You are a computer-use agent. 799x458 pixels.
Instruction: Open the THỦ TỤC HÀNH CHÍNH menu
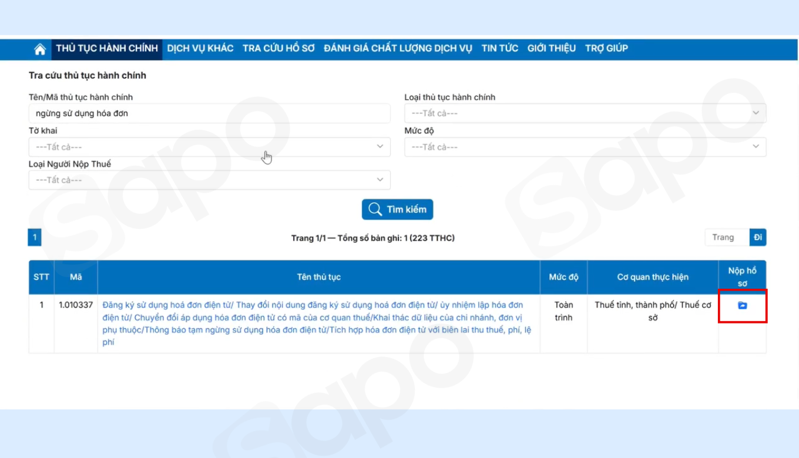point(107,49)
